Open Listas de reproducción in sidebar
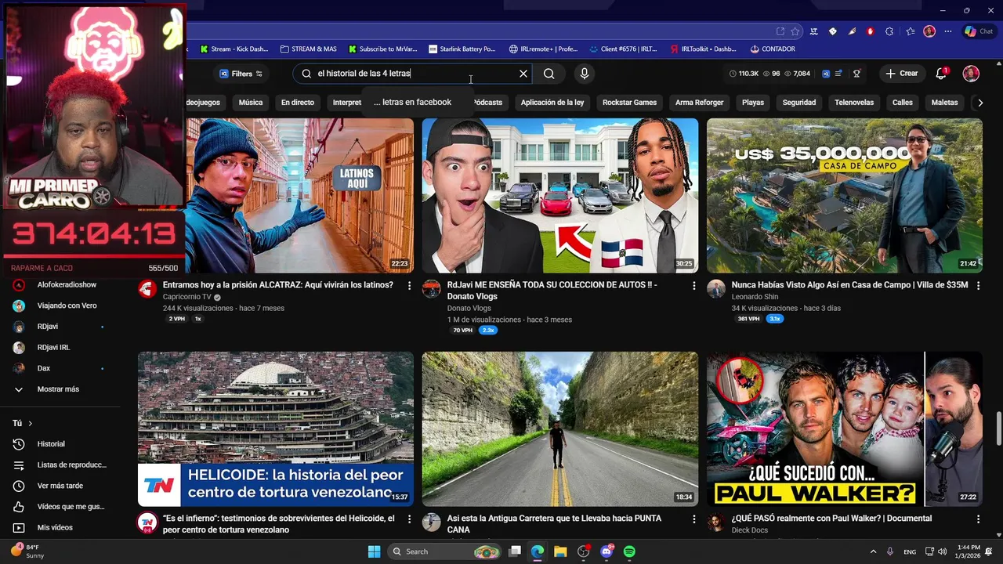This screenshot has width=1003, height=564. click(x=60, y=465)
